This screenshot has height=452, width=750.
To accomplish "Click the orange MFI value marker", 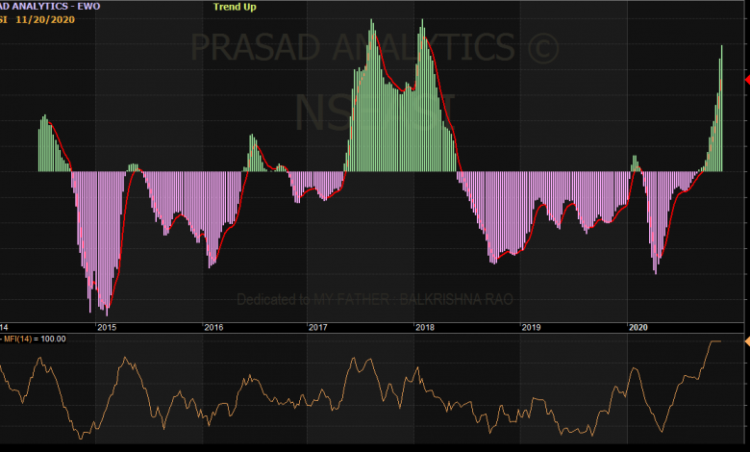I will click(746, 341).
